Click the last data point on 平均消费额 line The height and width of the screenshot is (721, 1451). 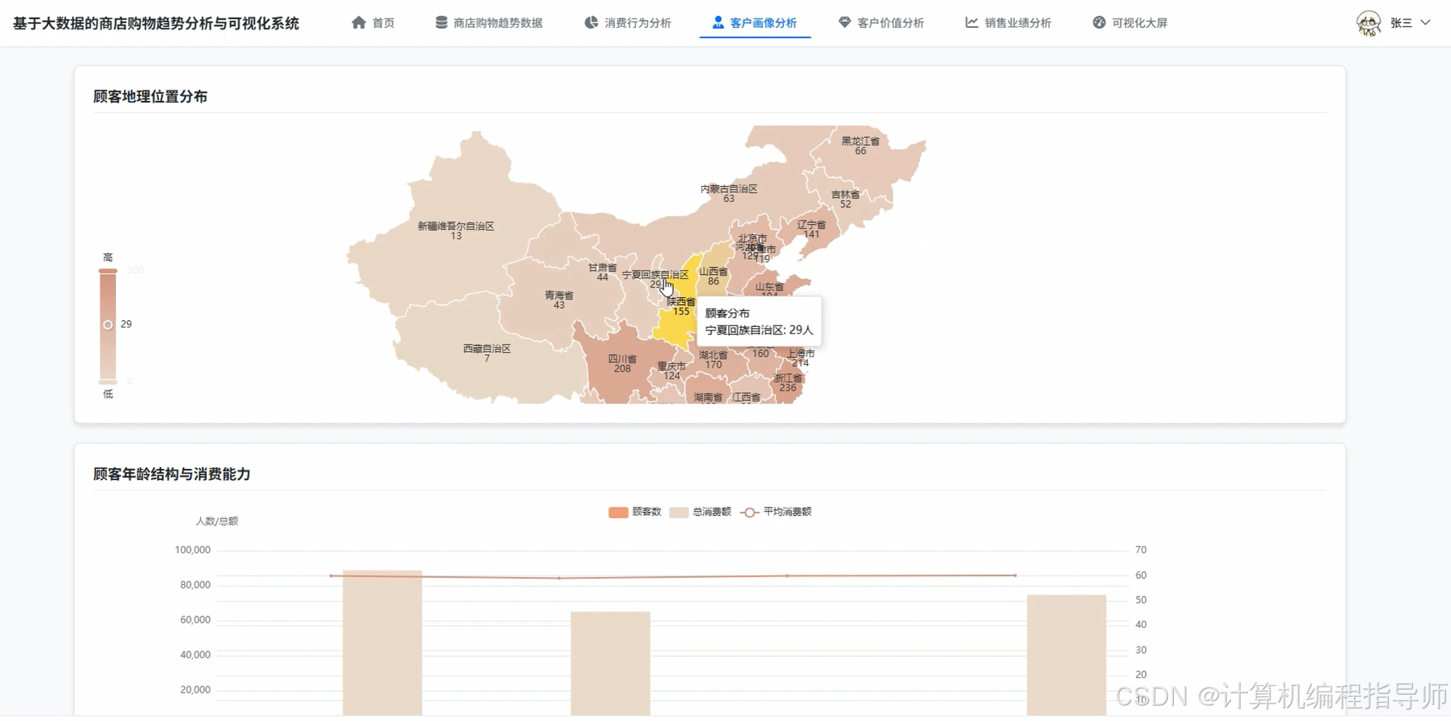pyautogui.click(x=1015, y=575)
